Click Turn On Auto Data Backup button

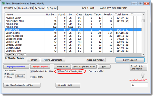coord(138,67)
